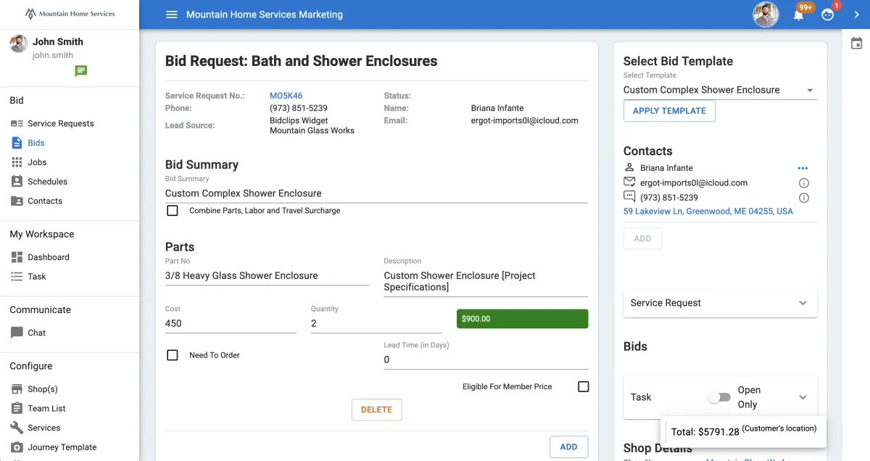Click the Bid Summary text field
Image resolution: width=870 pixels, height=461 pixels.
point(376,194)
